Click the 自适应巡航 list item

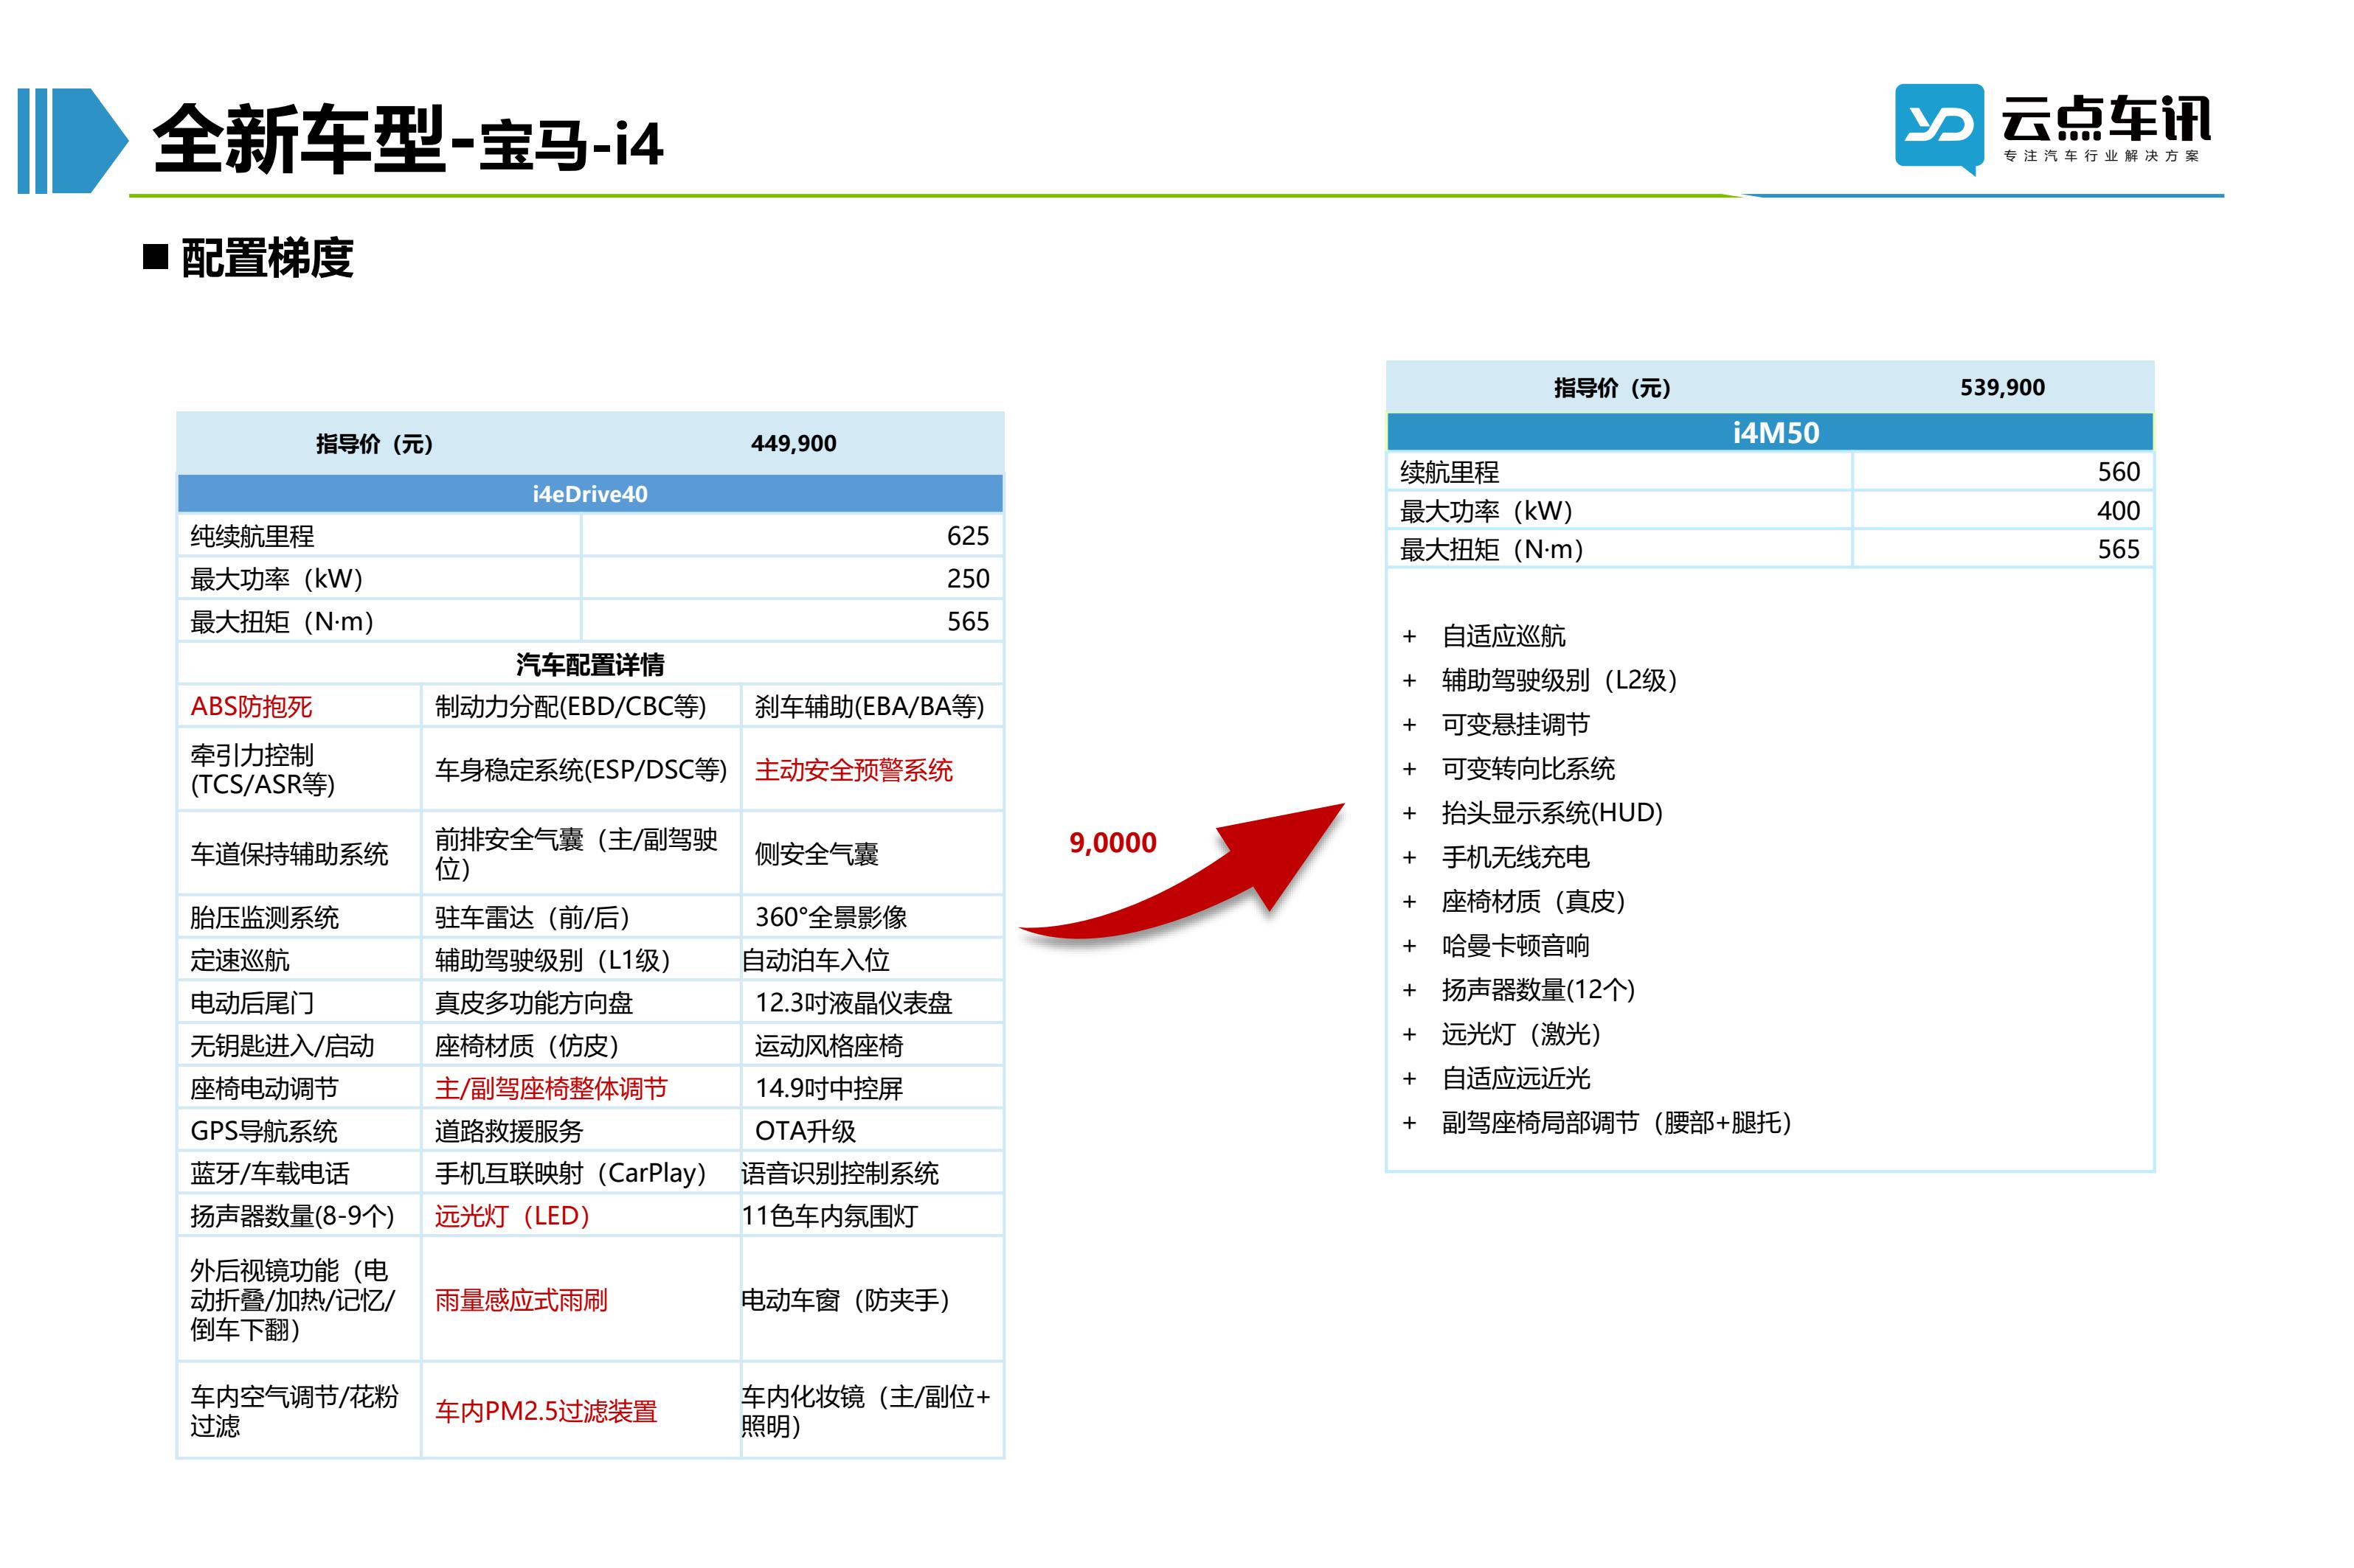coord(1503,635)
